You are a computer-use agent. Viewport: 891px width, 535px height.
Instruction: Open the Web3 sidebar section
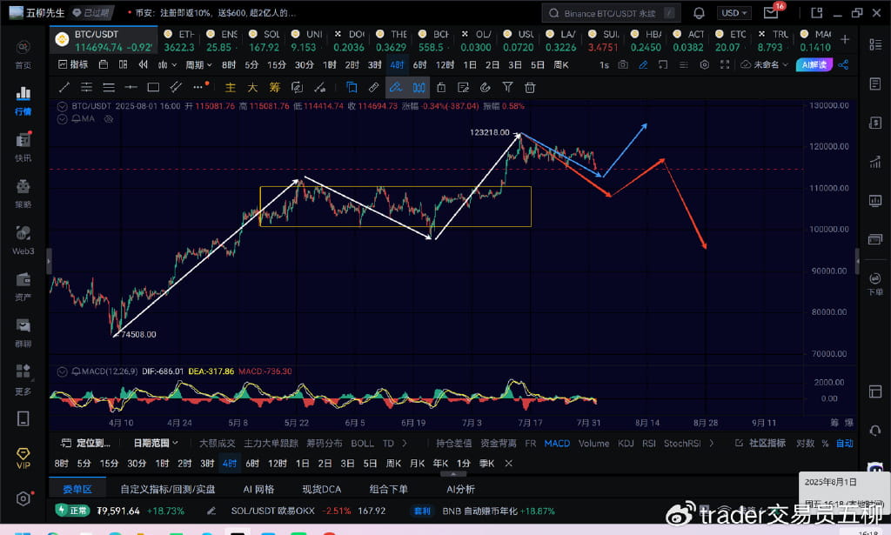[23, 239]
